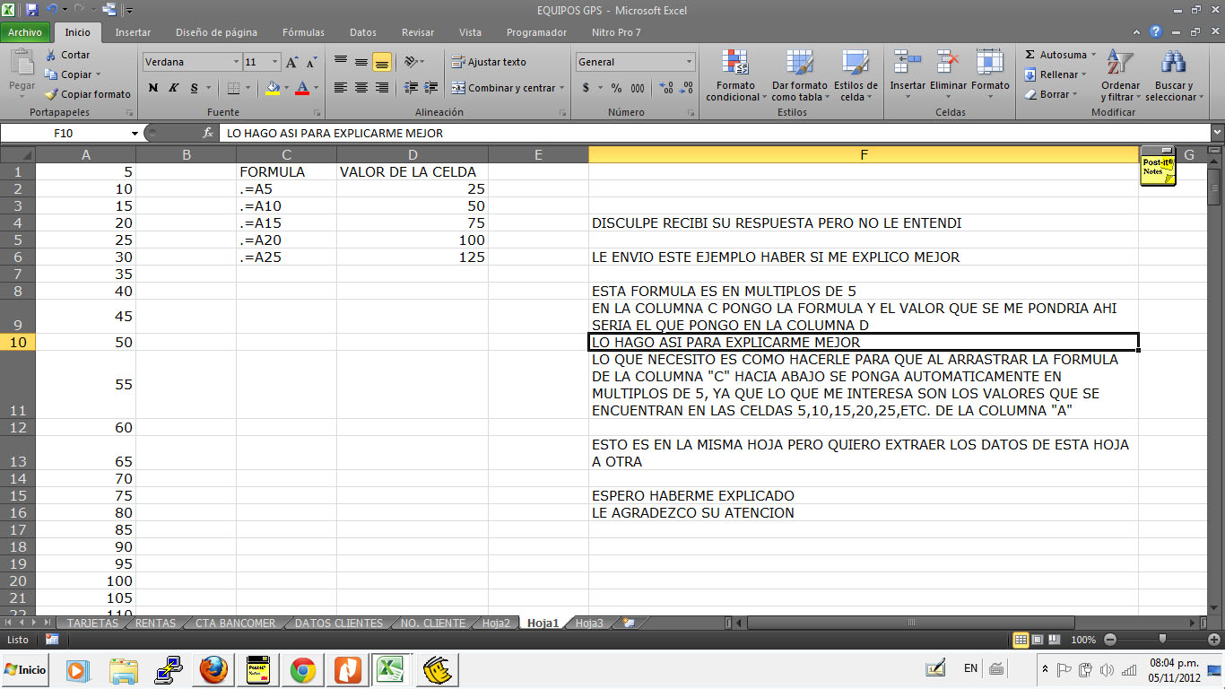
Task: Click the Windows Inicio start button
Action: [x=25, y=669]
